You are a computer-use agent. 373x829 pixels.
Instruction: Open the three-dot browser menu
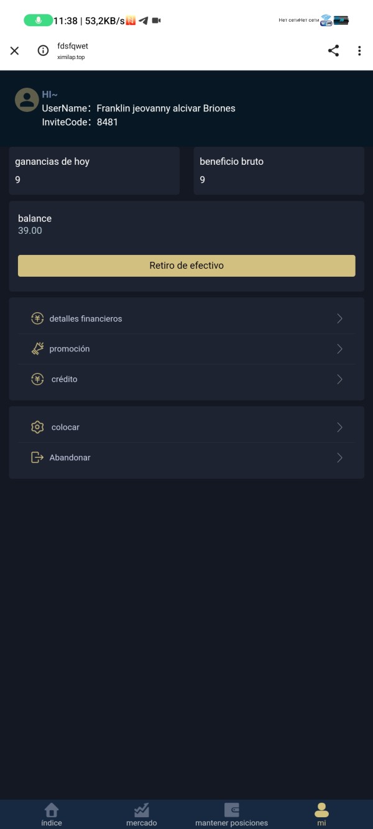pyautogui.click(x=359, y=51)
